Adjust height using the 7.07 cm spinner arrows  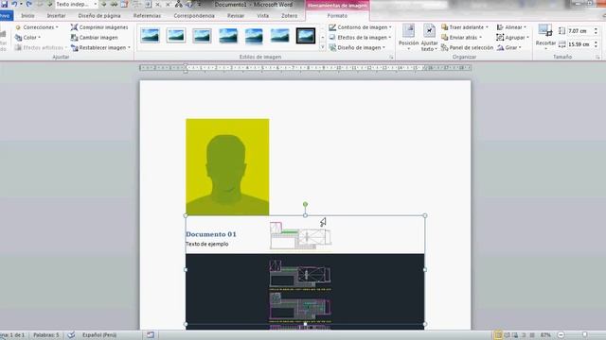596,31
